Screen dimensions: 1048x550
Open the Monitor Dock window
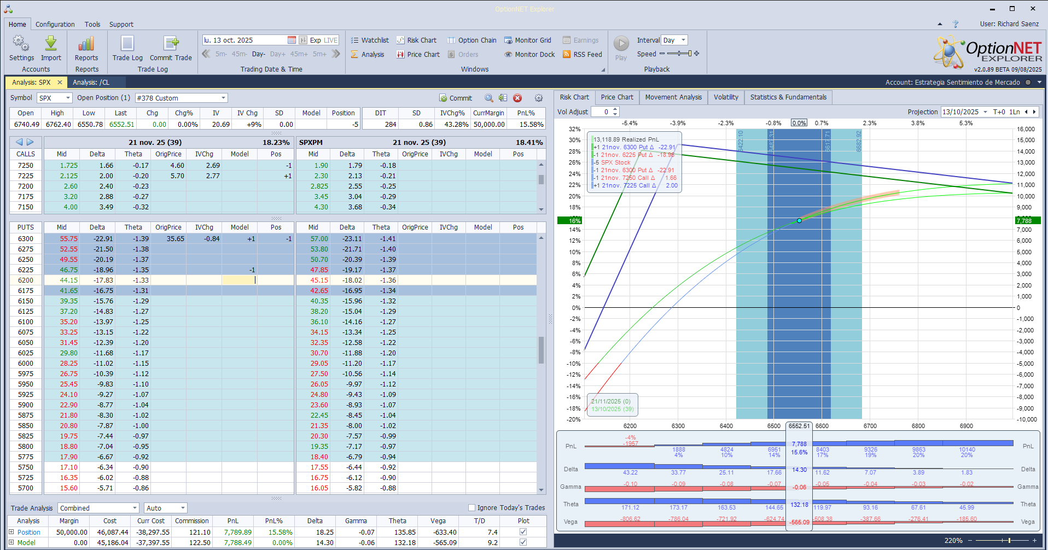click(529, 54)
